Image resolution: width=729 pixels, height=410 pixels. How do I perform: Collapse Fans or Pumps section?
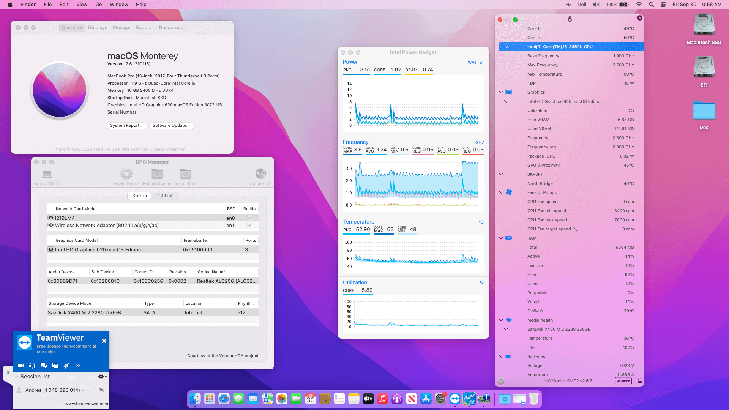501,192
